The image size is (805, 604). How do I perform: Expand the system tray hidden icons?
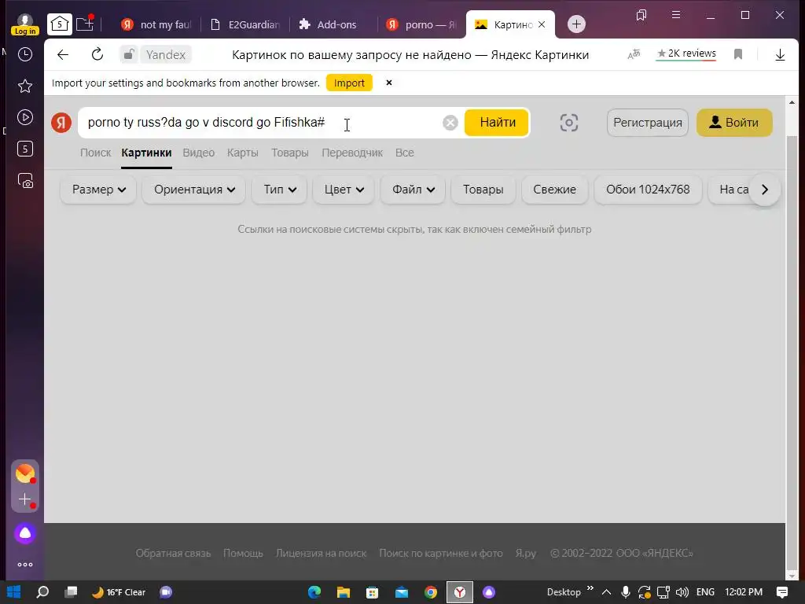606,592
